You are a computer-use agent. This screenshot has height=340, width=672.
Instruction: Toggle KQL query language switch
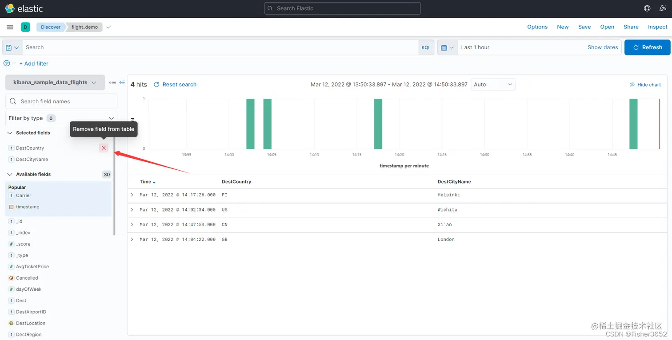click(426, 47)
